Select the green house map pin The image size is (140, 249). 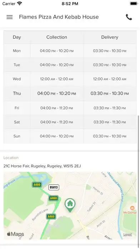(x=70, y=205)
